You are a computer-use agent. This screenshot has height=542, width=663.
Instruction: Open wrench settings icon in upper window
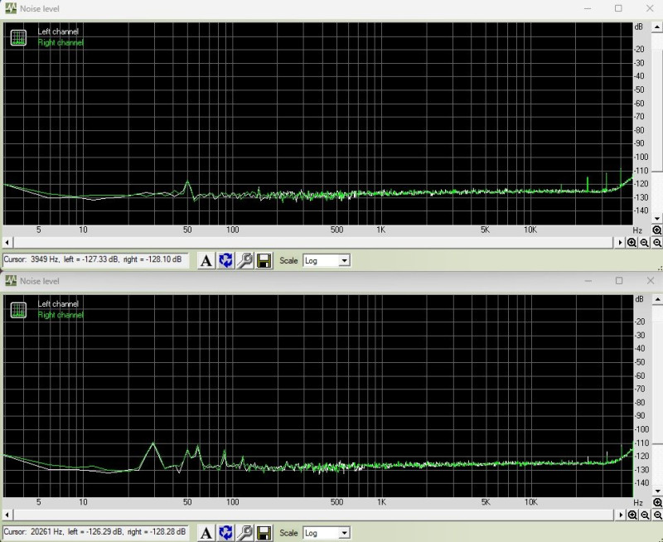244,260
